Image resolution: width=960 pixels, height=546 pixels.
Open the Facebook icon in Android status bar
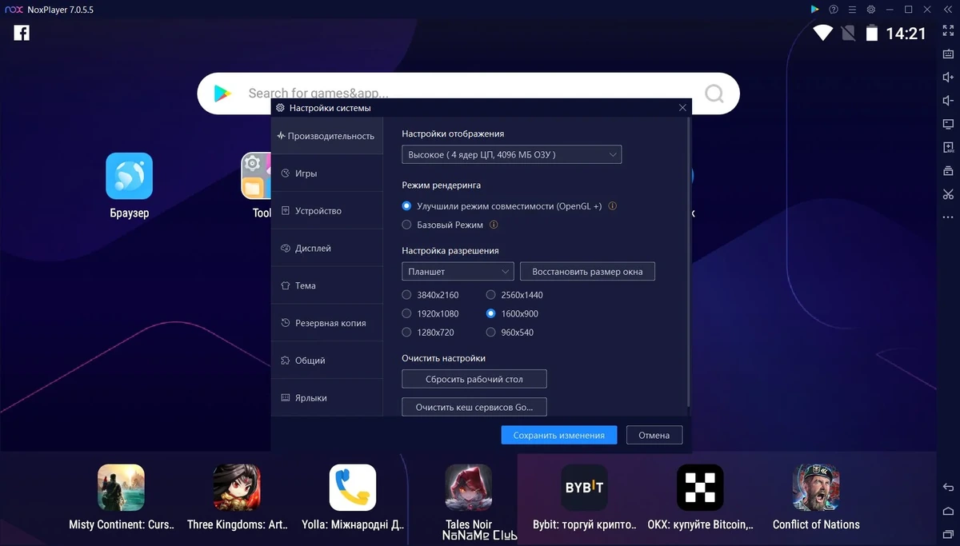[22, 33]
